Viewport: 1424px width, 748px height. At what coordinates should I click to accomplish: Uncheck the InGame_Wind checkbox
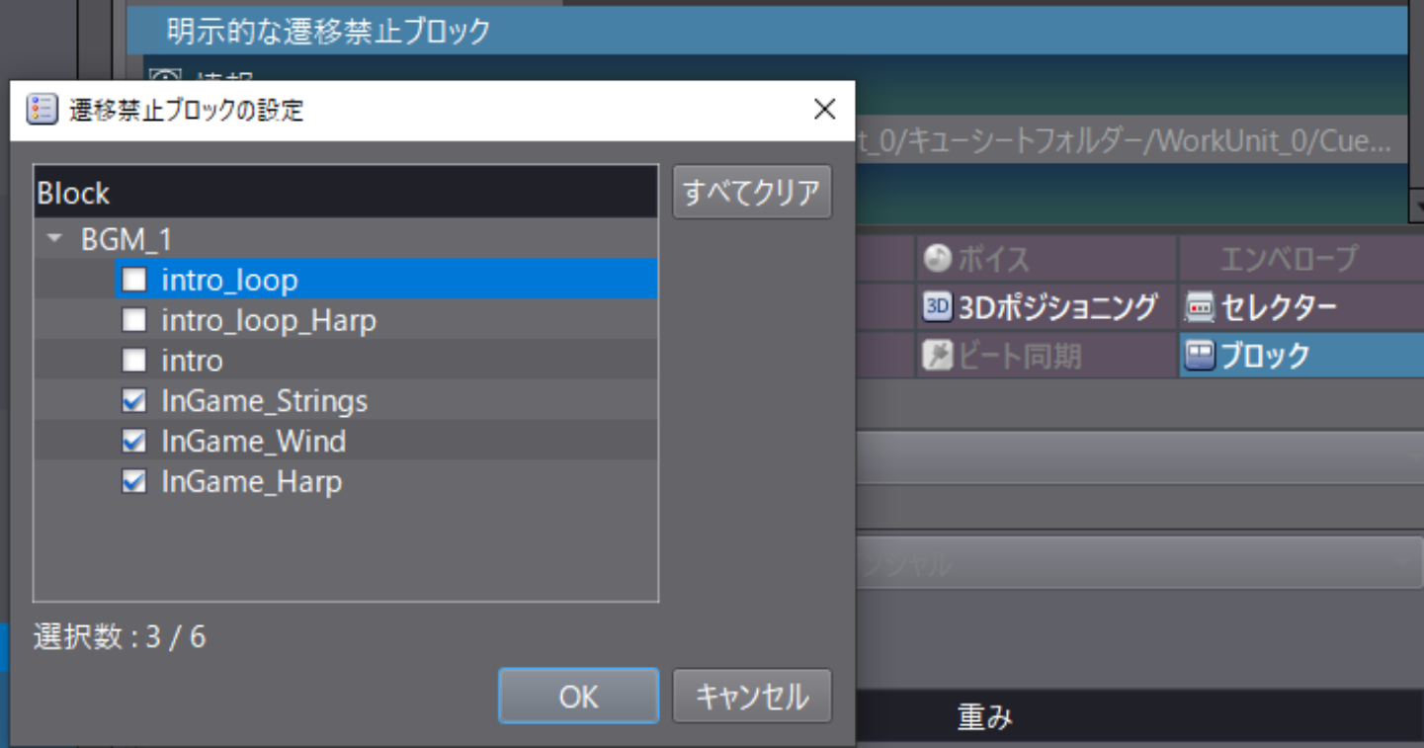pyautogui.click(x=133, y=441)
